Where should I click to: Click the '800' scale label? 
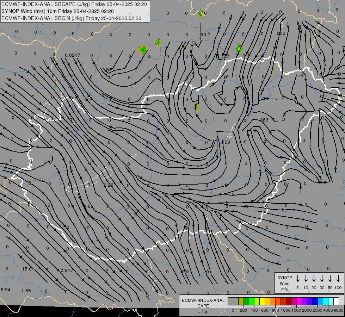click(x=275, y=310)
